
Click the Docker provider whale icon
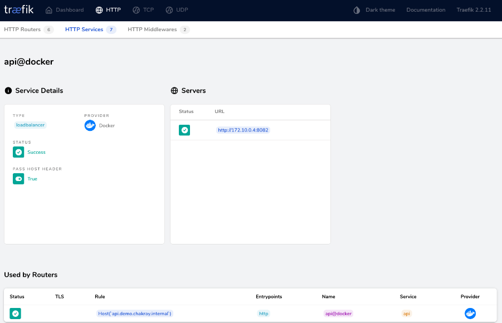point(90,125)
